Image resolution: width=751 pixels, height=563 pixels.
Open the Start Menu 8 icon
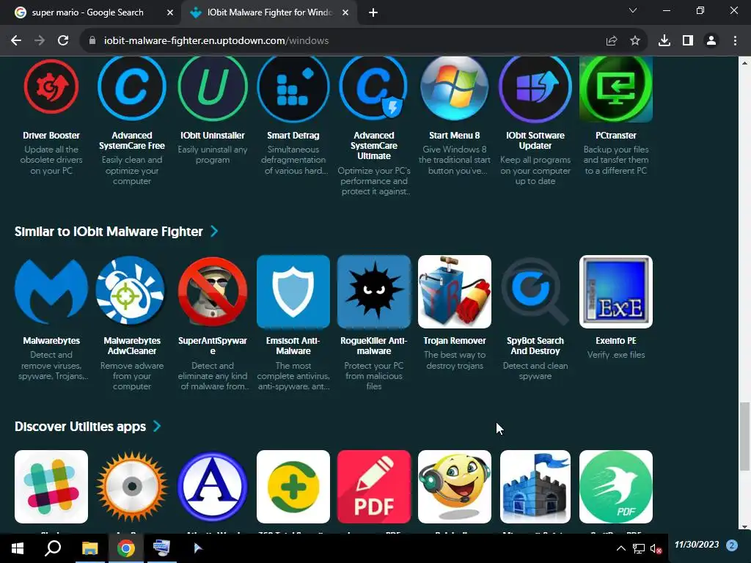click(x=455, y=87)
